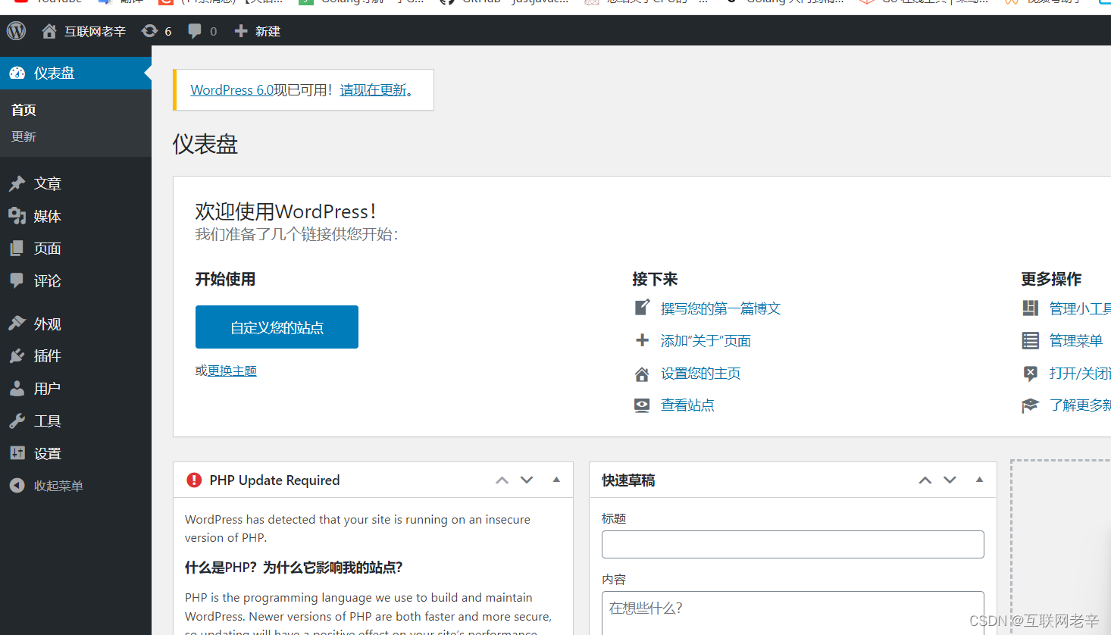This screenshot has width=1111, height=635.
Task: Click the 新建 label in admin bar
Action: pyautogui.click(x=268, y=31)
